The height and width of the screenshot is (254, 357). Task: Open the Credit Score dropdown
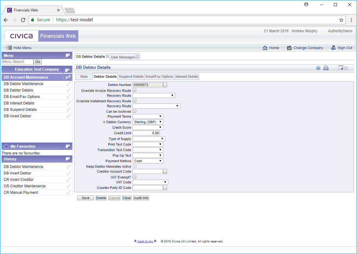(148, 128)
